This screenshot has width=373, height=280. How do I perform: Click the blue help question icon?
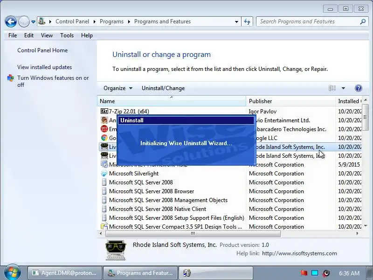[359, 88]
